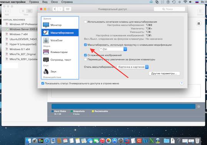Screen dimensions: 207x145
Task: Click Reclaimable legend in VMware window
Action: [100, 111]
